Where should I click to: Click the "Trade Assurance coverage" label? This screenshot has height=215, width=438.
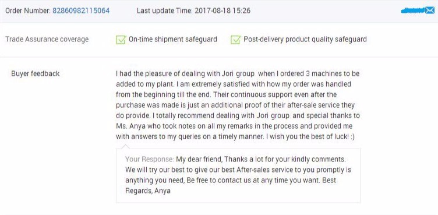[47, 40]
